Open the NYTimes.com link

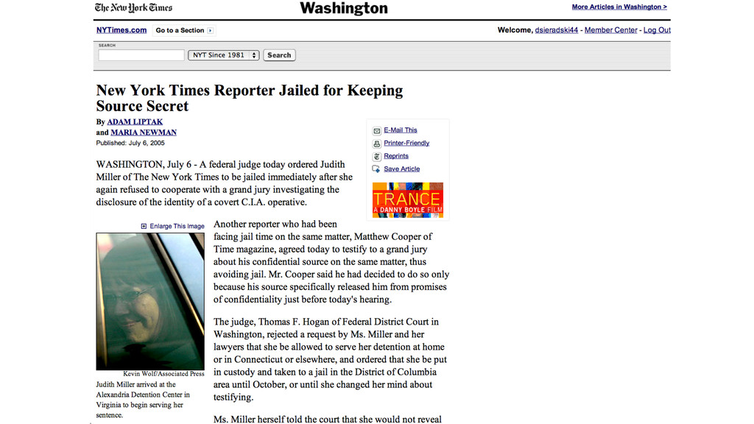121,29
